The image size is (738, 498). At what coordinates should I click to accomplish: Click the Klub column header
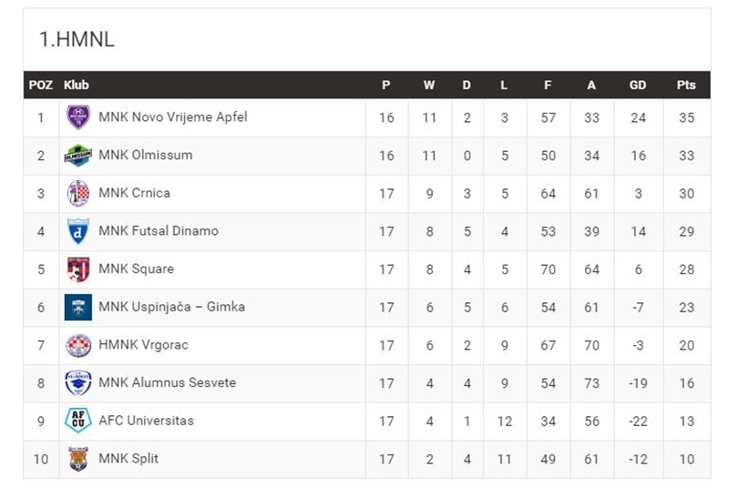(x=77, y=85)
